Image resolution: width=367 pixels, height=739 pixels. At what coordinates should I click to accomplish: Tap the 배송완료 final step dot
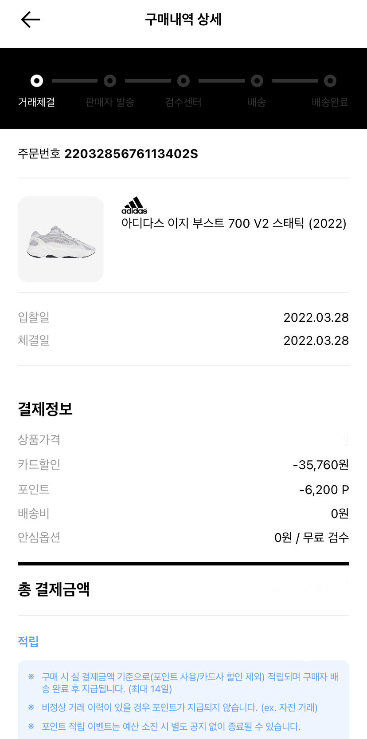click(330, 81)
